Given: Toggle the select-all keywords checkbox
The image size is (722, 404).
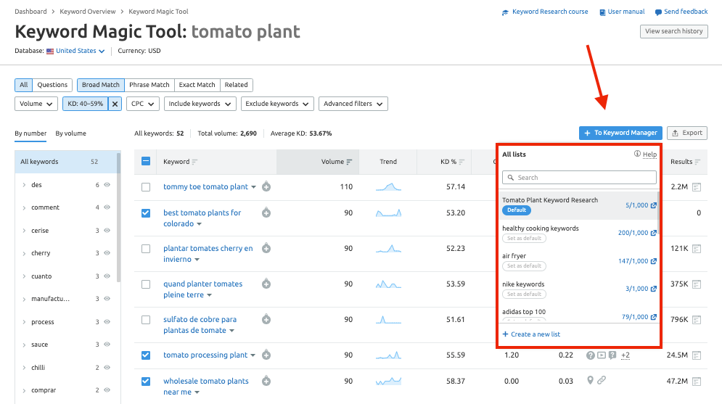Looking at the screenshot, I should pos(146,161).
